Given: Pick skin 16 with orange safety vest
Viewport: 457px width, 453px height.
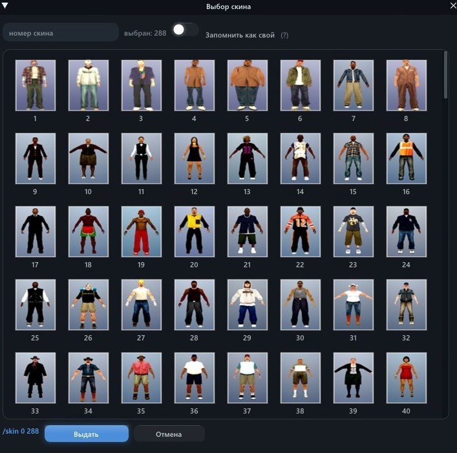Looking at the screenshot, I should [x=407, y=159].
